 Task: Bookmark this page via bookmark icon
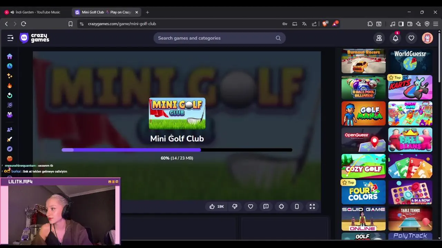click(x=70, y=24)
